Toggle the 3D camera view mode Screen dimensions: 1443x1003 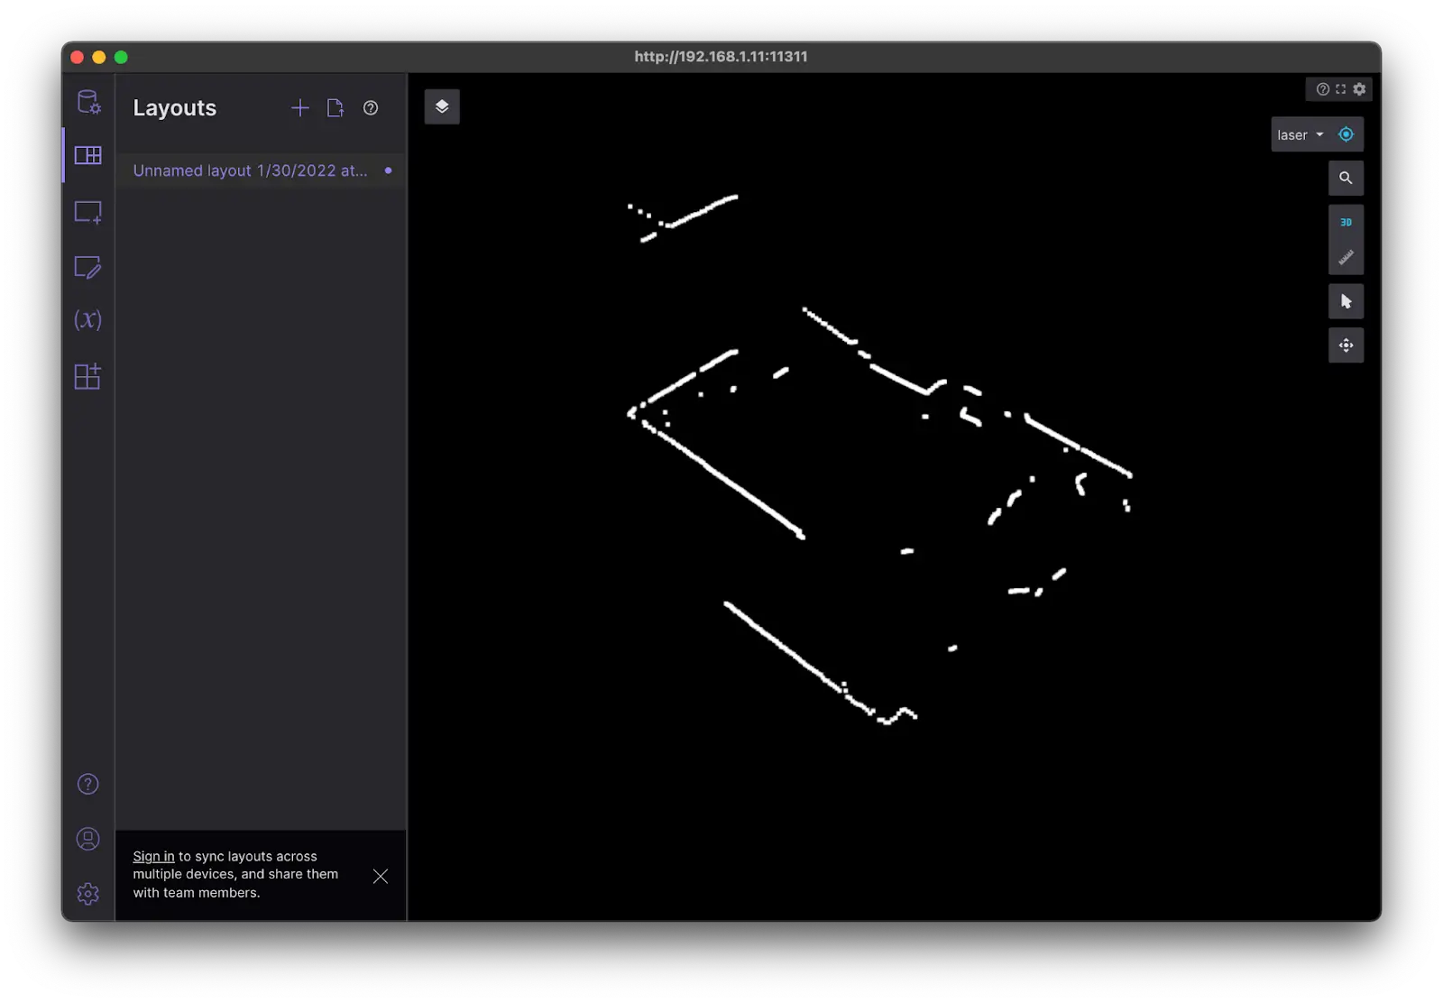(x=1346, y=222)
